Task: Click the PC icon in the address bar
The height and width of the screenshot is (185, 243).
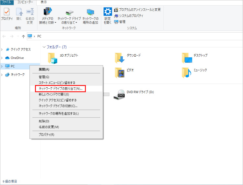Action: (30, 36)
